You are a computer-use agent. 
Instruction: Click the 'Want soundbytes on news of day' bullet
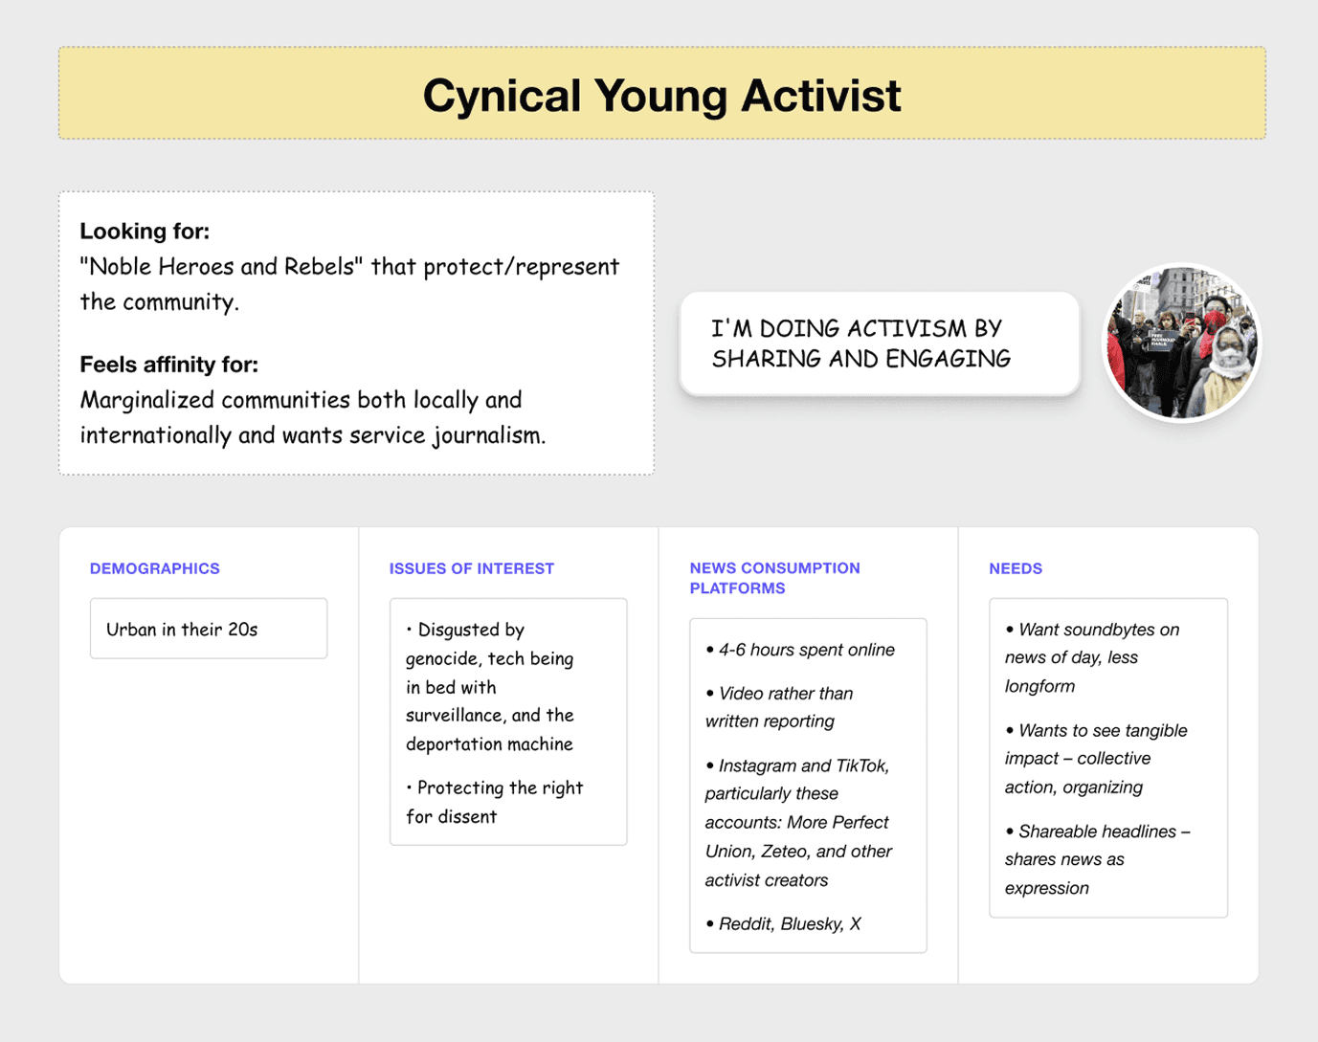point(1092,657)
